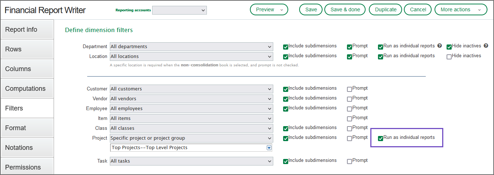Click help icon beside Department Run as individual reports

440,46
